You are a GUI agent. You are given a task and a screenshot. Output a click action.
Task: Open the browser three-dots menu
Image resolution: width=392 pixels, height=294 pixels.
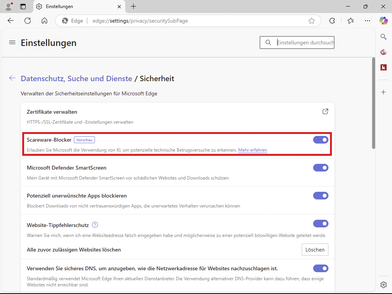pyautogui.click(x=367, y=21)
